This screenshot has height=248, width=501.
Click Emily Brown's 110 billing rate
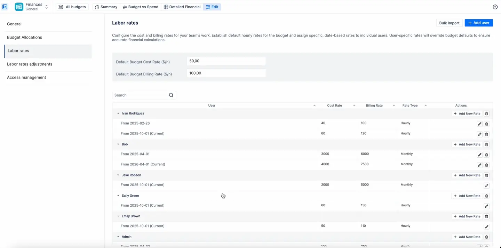click(363, 226)
